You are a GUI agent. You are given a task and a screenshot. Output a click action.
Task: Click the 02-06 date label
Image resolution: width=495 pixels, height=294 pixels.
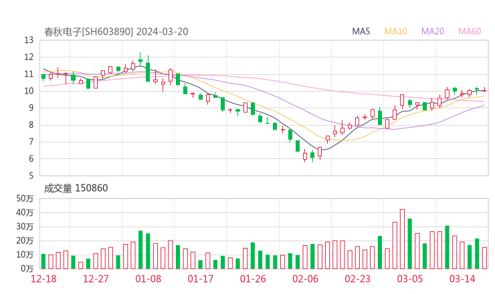coord(305,279)
